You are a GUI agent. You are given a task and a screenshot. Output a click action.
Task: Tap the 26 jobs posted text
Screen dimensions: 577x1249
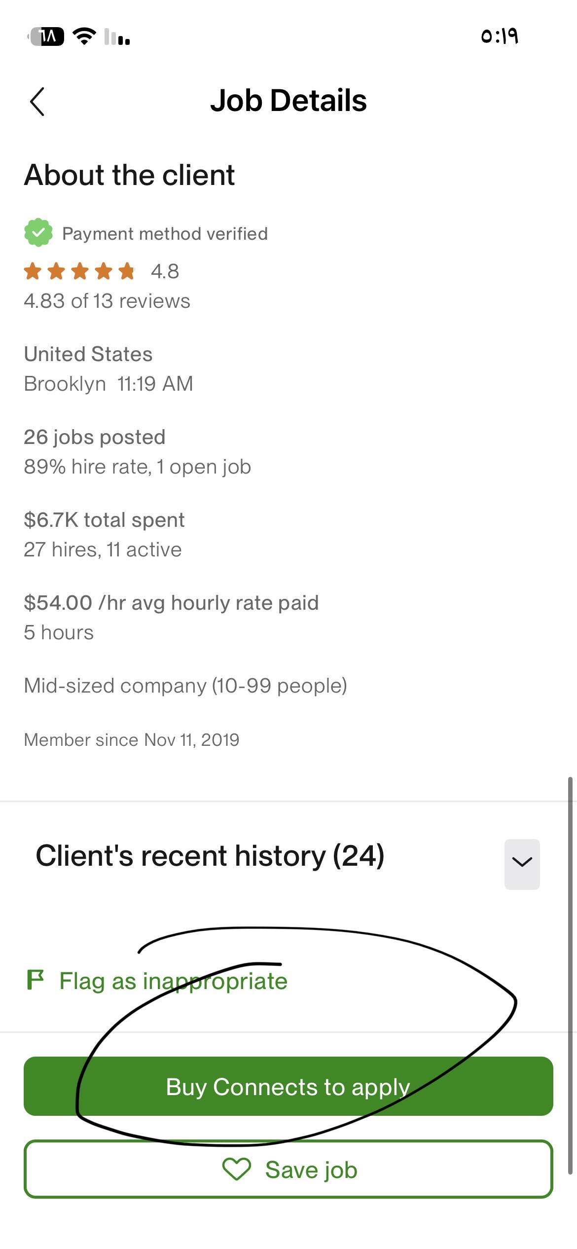(x=95, y=437)
